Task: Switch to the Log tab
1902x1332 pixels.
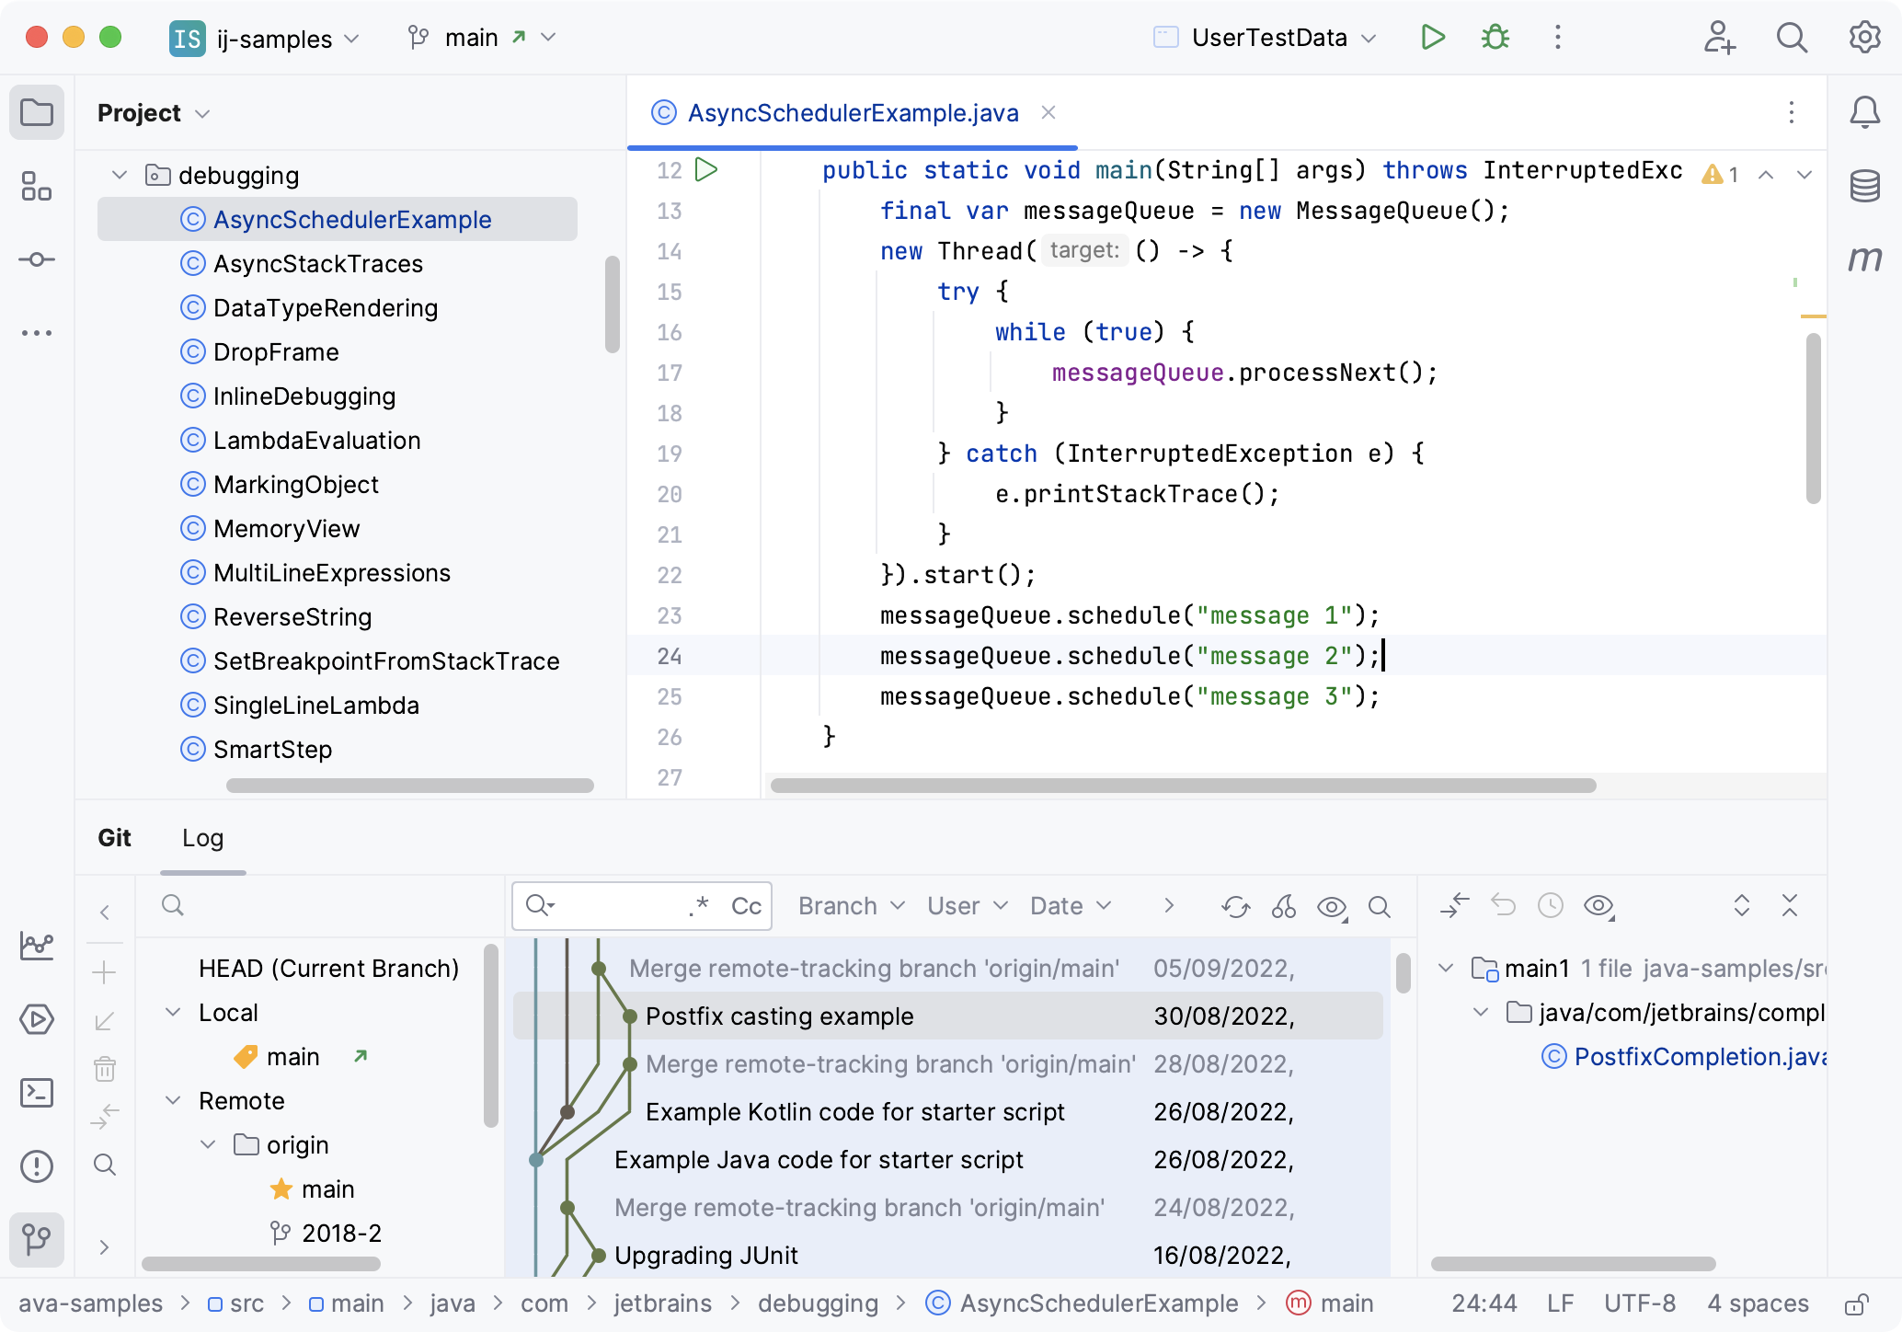Action: pyautogui.click(x=202, y=838)
